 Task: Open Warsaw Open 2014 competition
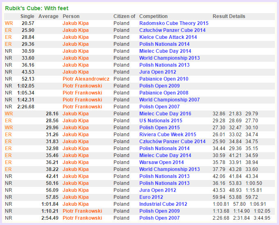(161, 162)
